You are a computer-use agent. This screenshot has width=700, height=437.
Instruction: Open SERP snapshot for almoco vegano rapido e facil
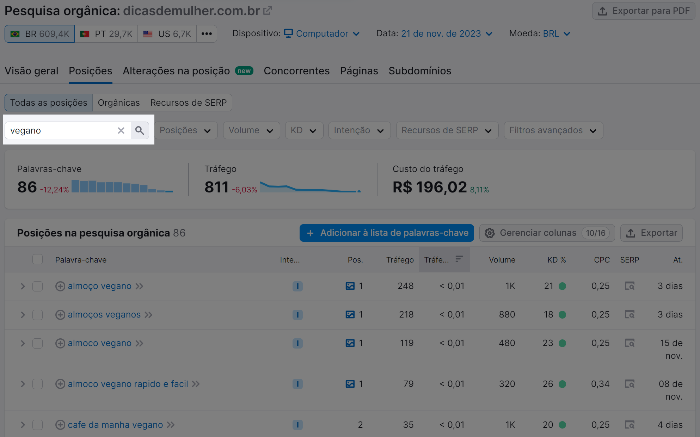point(630,384)
